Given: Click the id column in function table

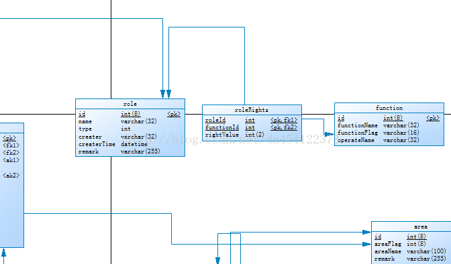Looking at the screenshot, I should pyautogui.click(x=341, y=118).
